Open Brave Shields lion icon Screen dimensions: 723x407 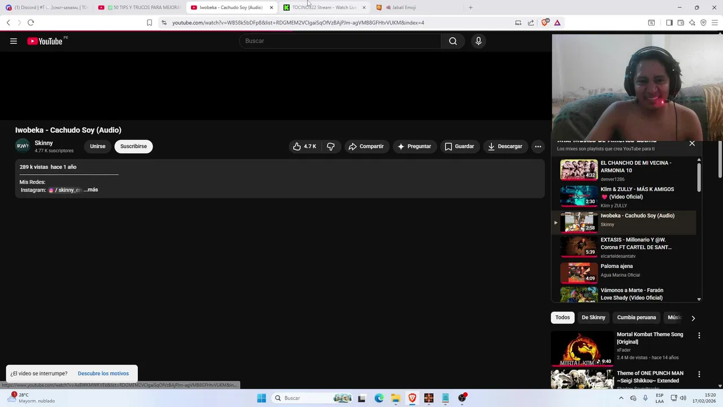pyautogui.click(x=545, y=23)
